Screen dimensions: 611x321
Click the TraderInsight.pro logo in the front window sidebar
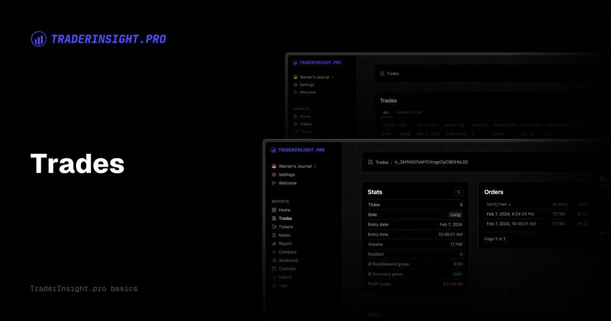click(297, 150)
